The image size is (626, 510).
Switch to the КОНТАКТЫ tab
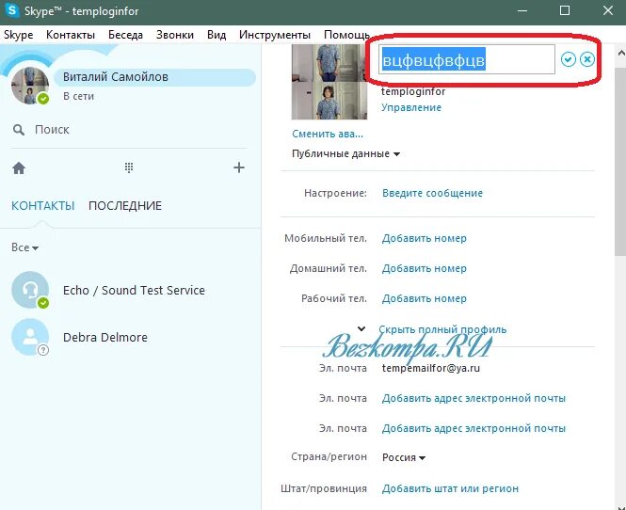pos(42,206)
